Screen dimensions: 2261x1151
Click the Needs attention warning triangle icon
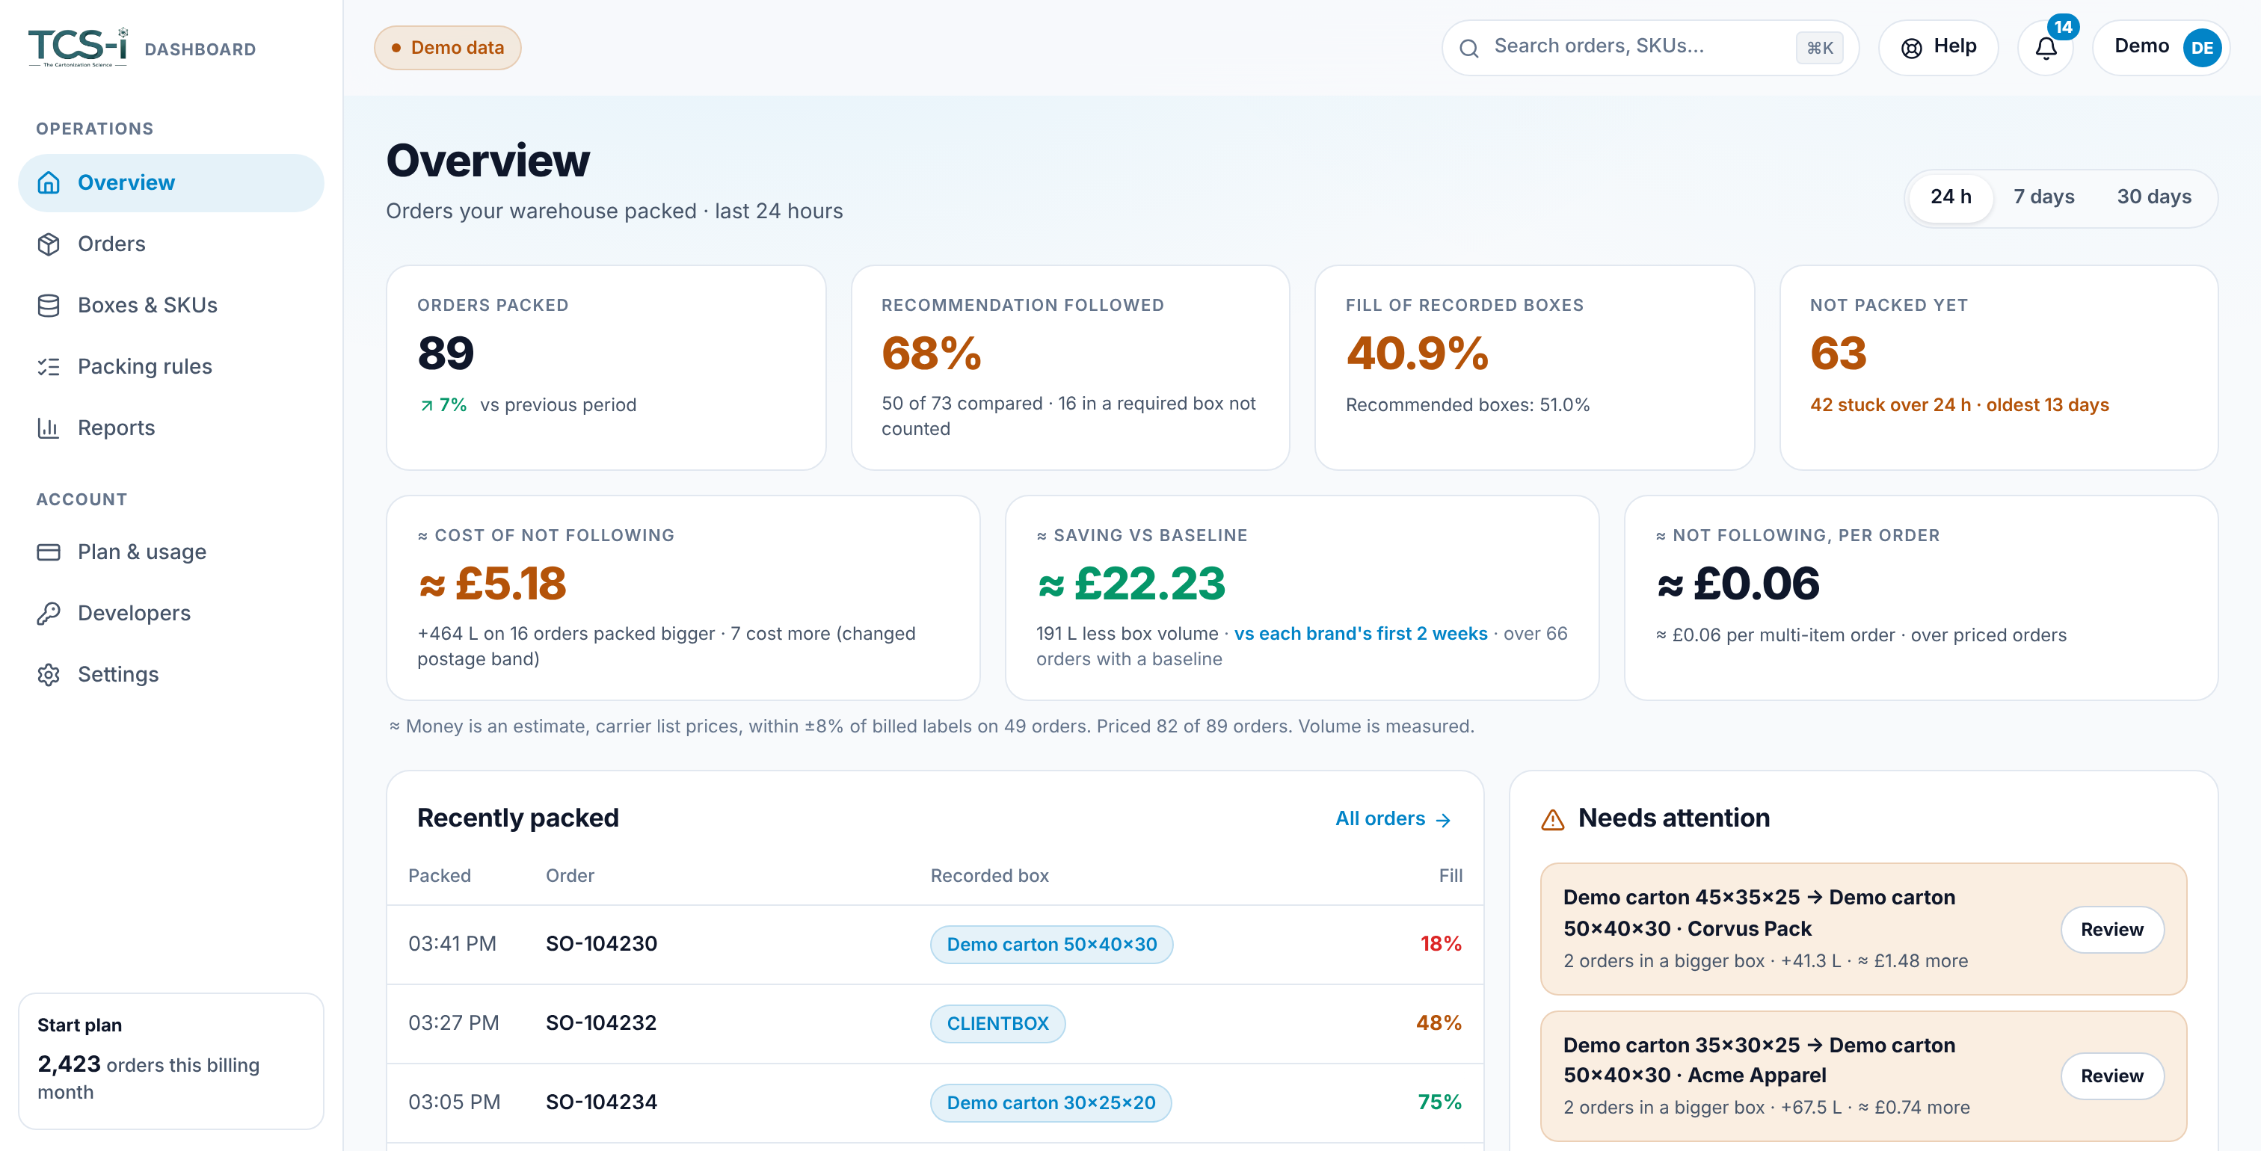[1553, 819]
